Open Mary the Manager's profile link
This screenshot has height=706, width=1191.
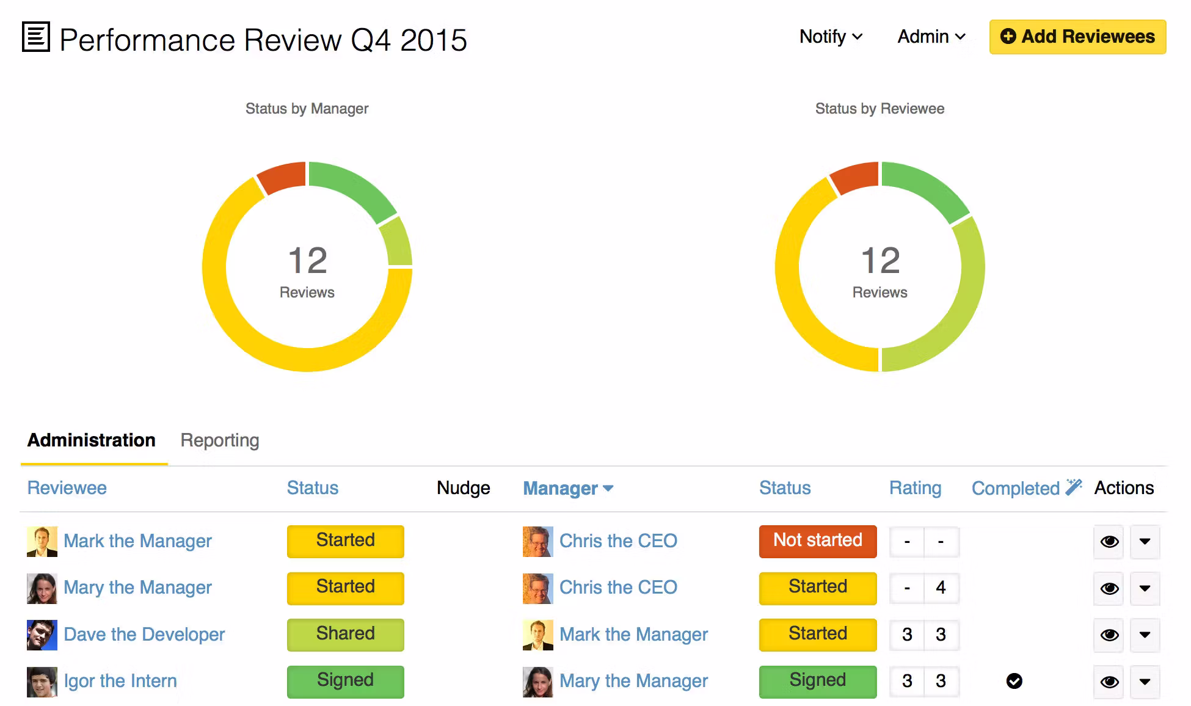tap(137, 588)
